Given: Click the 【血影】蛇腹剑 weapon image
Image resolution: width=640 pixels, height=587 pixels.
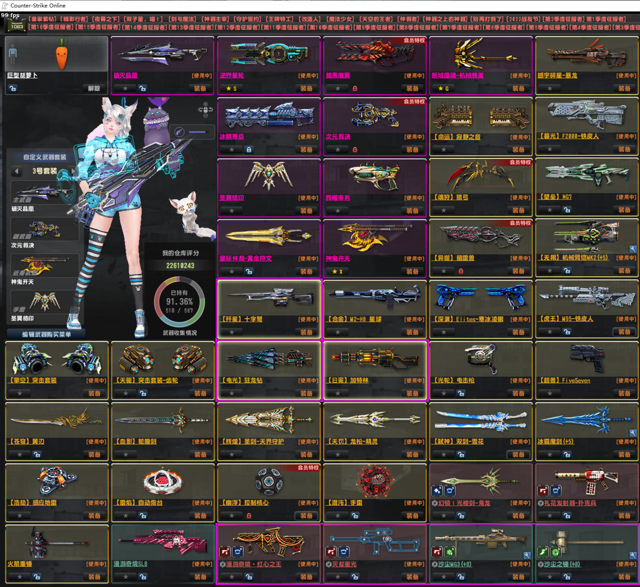Looking at the screenshot, I should coord(162,420).
